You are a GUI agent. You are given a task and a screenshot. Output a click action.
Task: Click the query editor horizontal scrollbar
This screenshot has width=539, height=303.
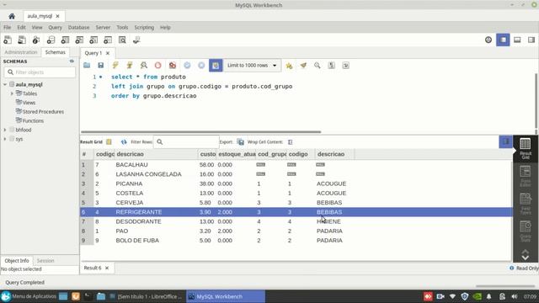[x=201, y=131]
